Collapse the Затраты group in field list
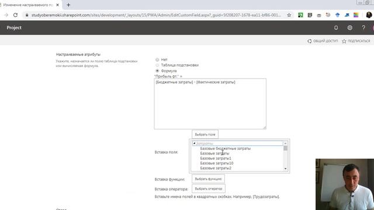Image resolution: width=374 pixels, height=210 pixels. click(194, 143)
